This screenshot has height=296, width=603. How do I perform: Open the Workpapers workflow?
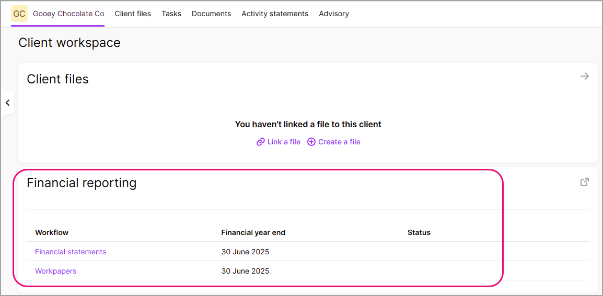pos(56,271)
